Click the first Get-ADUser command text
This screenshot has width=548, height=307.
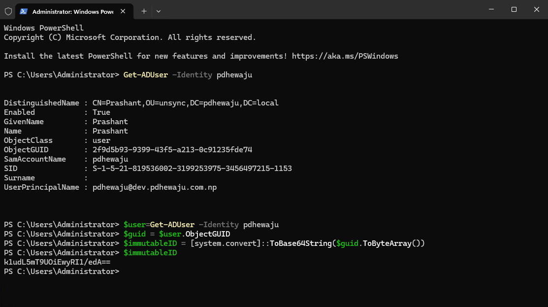(x=146, y=75)
